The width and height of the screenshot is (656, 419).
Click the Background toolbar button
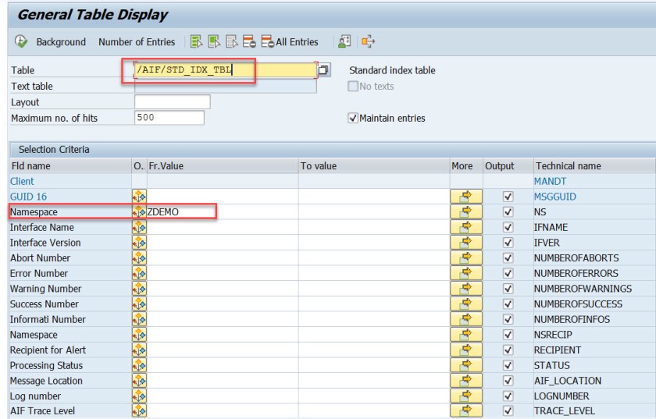point(61,41)
